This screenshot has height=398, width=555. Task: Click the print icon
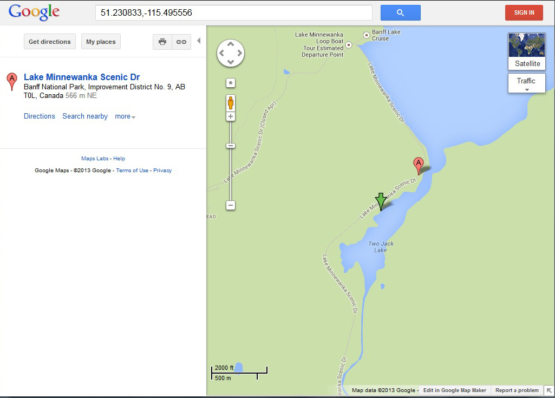[x=162, y=42]
